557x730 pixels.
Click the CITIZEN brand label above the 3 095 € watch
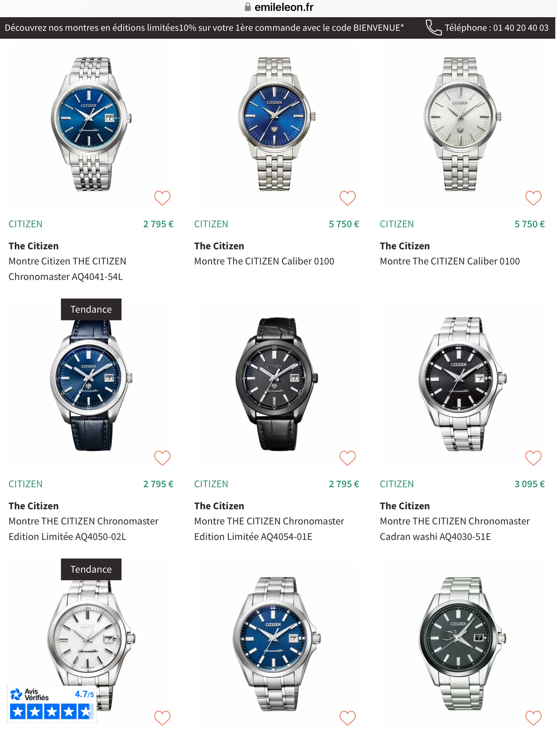point(397,484)
